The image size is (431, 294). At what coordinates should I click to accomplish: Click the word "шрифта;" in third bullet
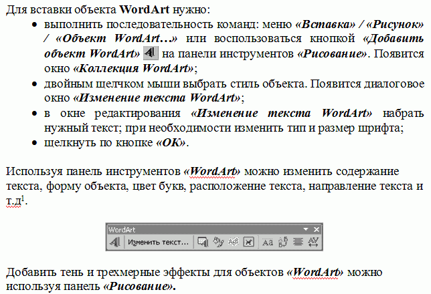pos(381,128)
